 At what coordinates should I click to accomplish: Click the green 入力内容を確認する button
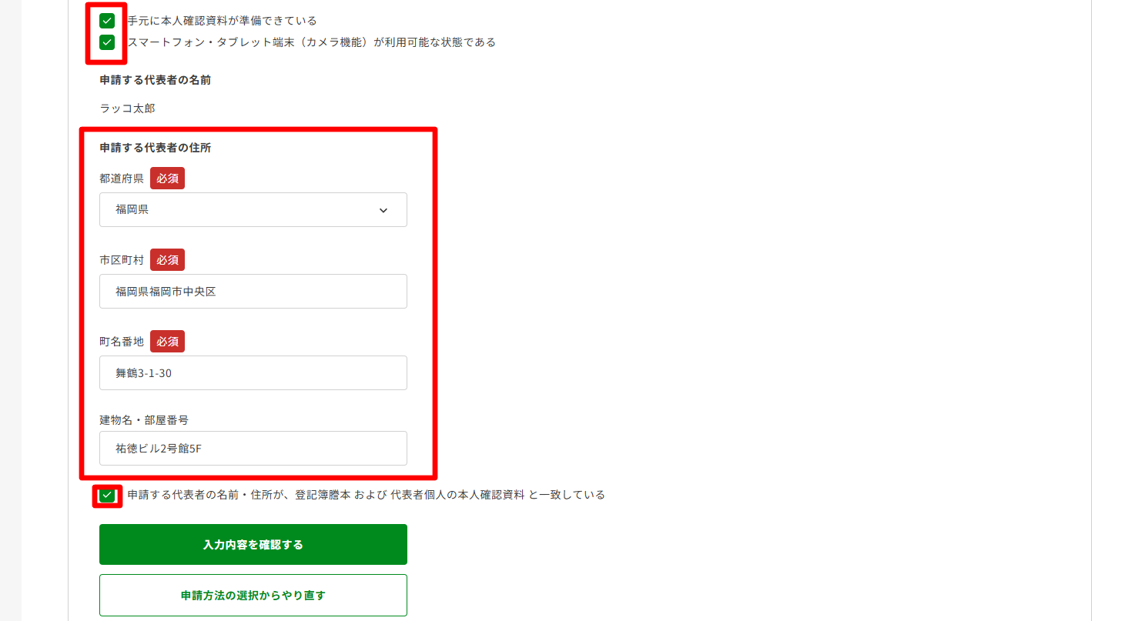[253, 545]
